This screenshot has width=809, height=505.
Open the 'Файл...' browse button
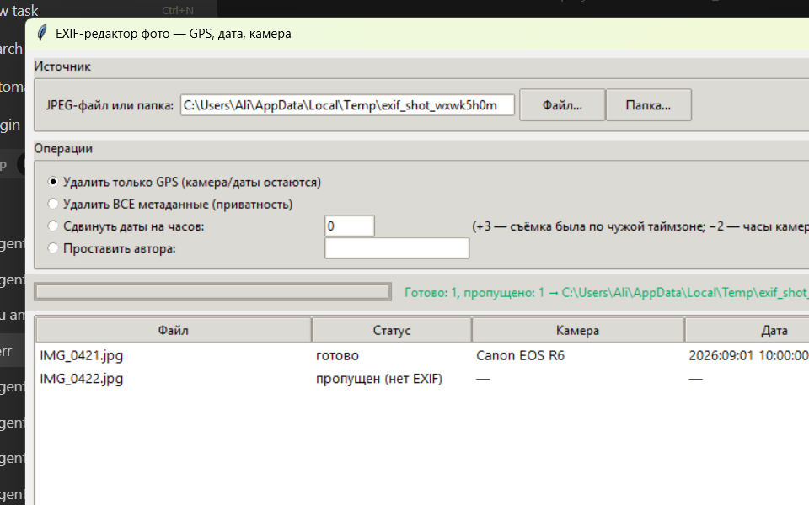pos(562,105)
